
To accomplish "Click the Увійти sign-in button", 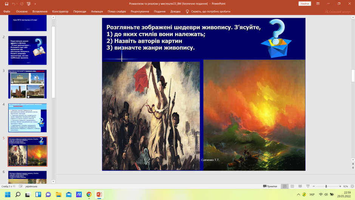I will coord(304,4).
